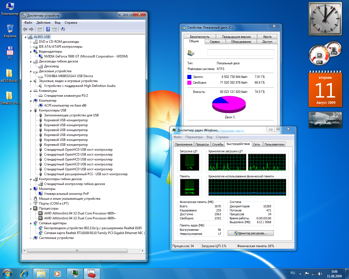This screenshot has width=349, height=279.
Task: Open Оборудование tab in disk properties
Action: point(241,42)
